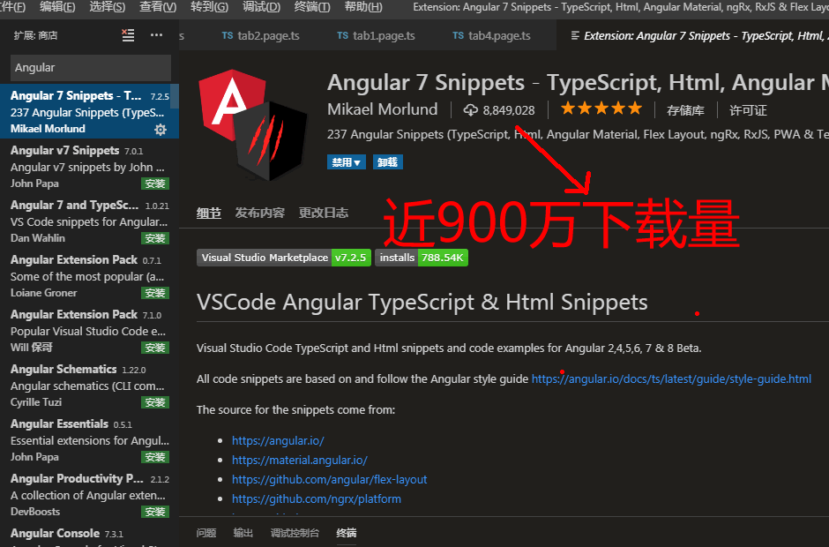This screenshot has height=547, width=829.
Task: Switch to the 终端 terminal panel tab
Action: 347,533
